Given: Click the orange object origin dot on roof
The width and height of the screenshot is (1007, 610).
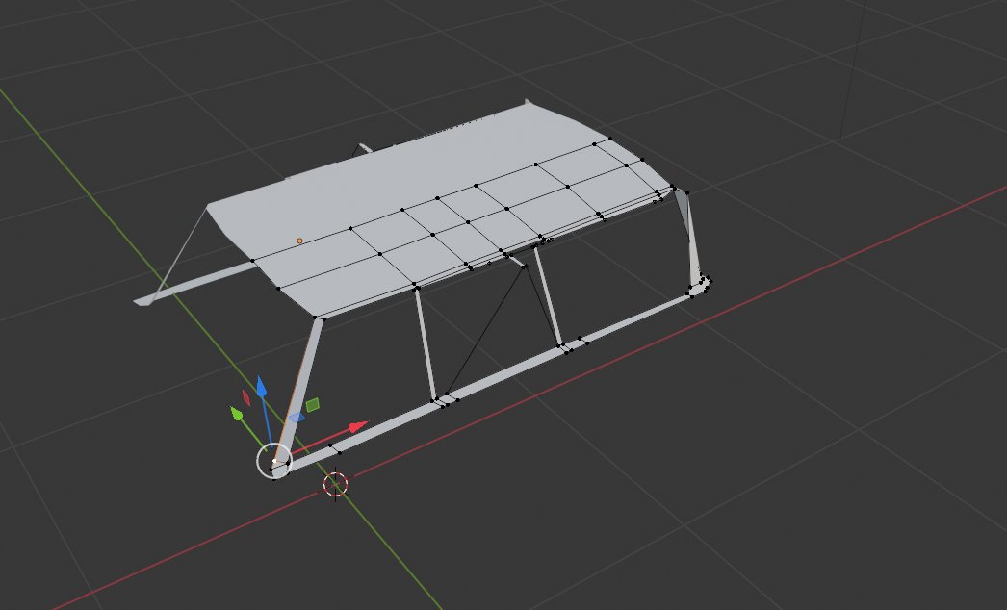Looking at the screenshot, I should (x=299, y=241).
